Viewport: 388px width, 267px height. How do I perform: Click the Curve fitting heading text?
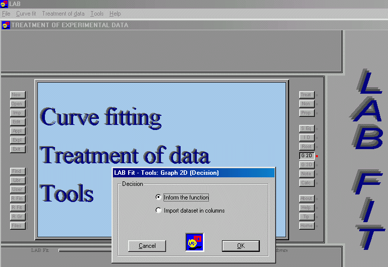pyautogui.click(x=101, y=117)
